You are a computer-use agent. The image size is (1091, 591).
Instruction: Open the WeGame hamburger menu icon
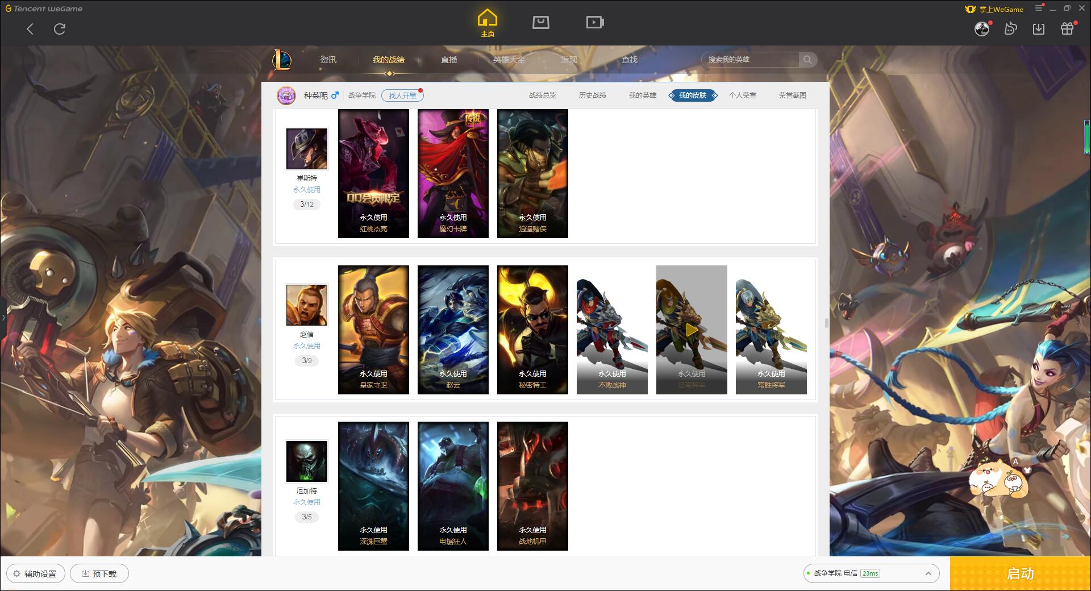(x=1039, y=9)
